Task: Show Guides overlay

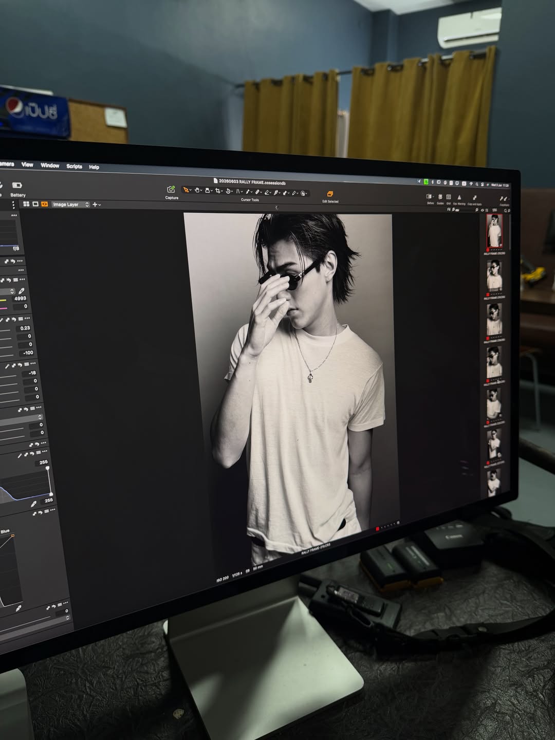Action: (x=440, y=197)
